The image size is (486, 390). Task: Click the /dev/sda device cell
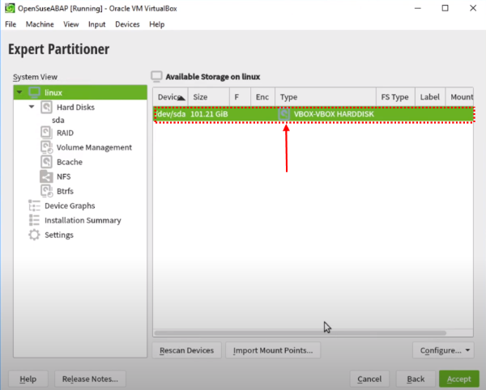click(170, 114)
